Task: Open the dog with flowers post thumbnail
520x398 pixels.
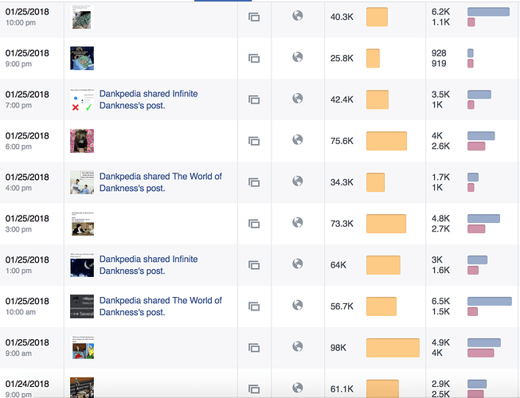Action: [x=82, y=141]
